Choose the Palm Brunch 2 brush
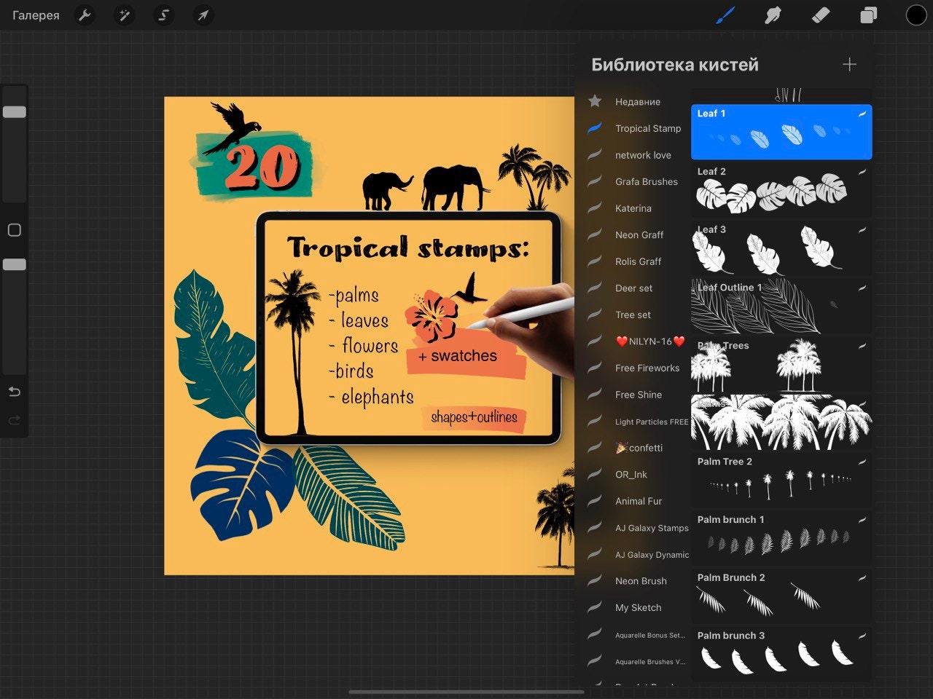 tap(781, 596)
